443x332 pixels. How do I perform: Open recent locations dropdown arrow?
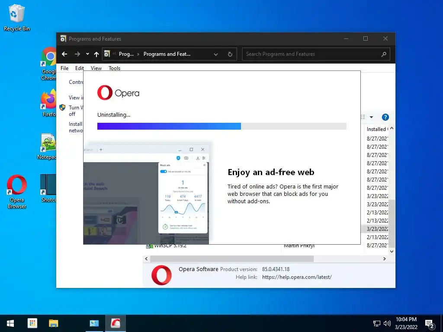pyautogui.click(x=87, y=54)
